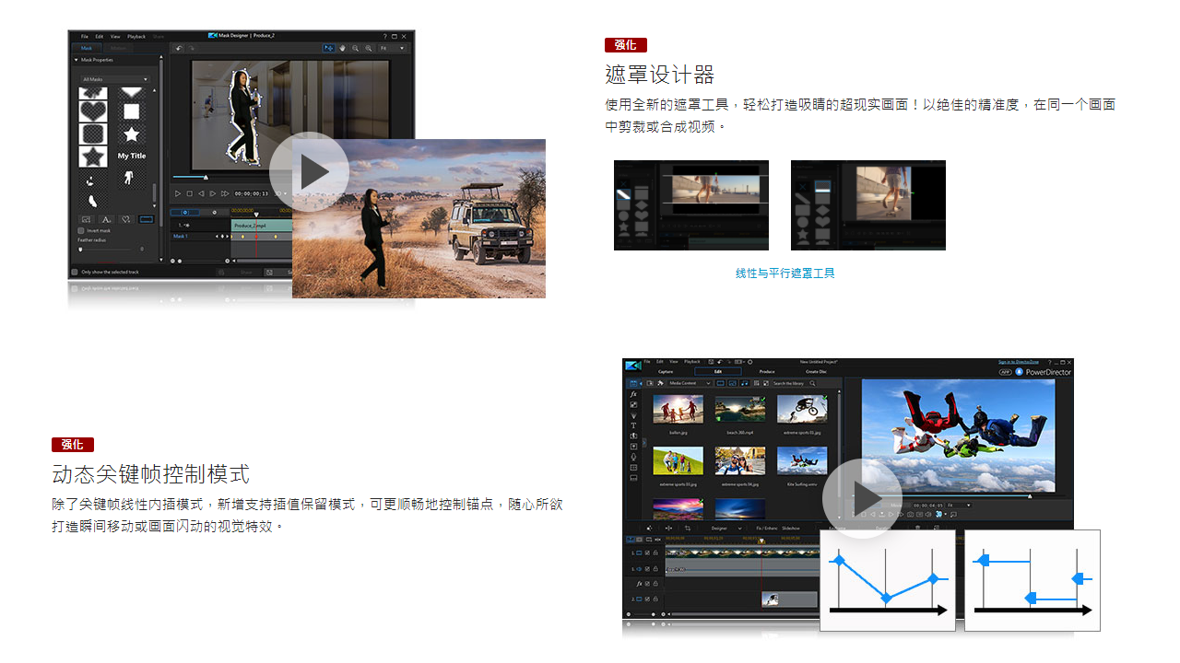Select the heart mask shape
Image resolution: width=1180 pixels, height=663 pixels.
tap(94, 110)
